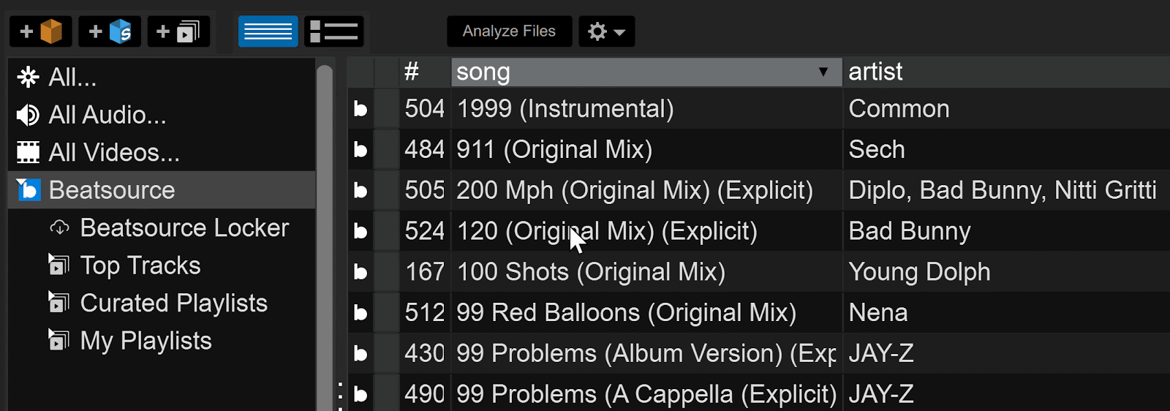Switch to the simple list view
This screenshot has height=411, width=1170.
click(268, 31)
